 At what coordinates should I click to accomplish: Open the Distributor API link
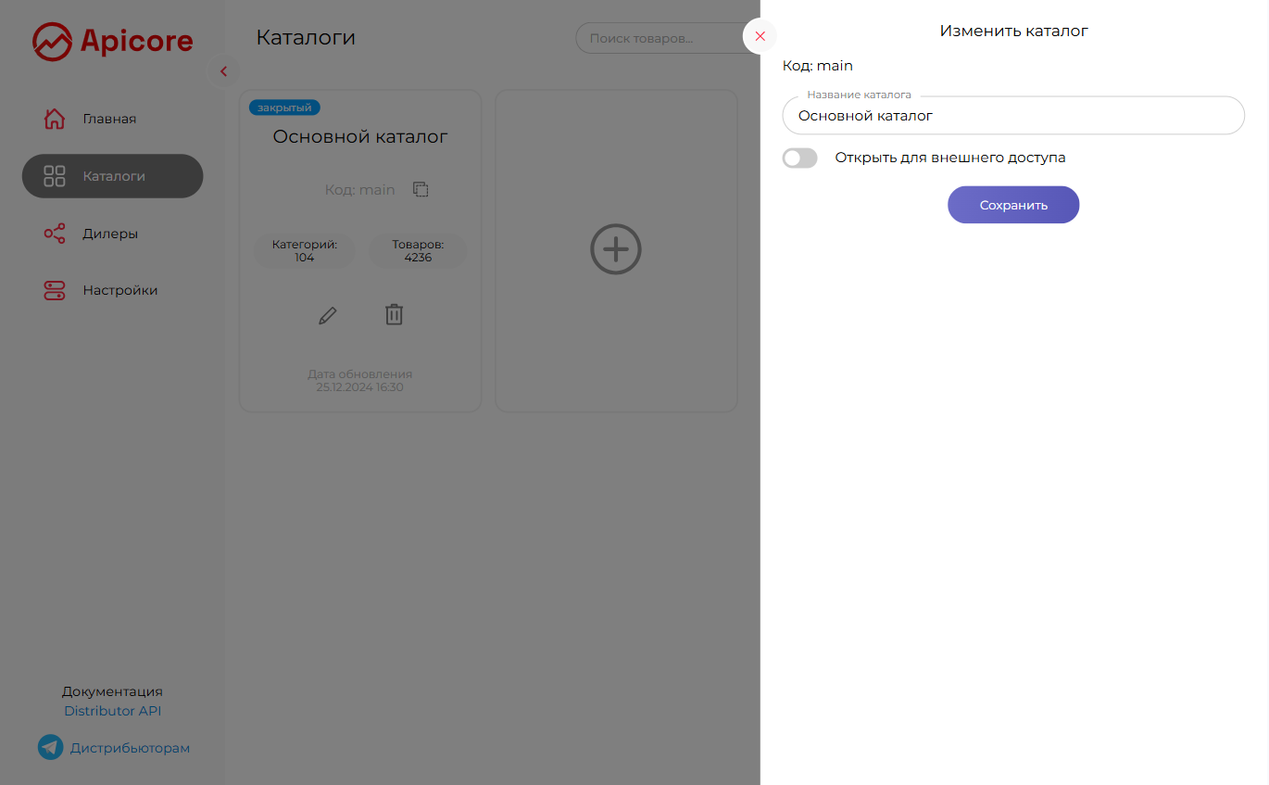pyautogui.click(x=112, y=711)
